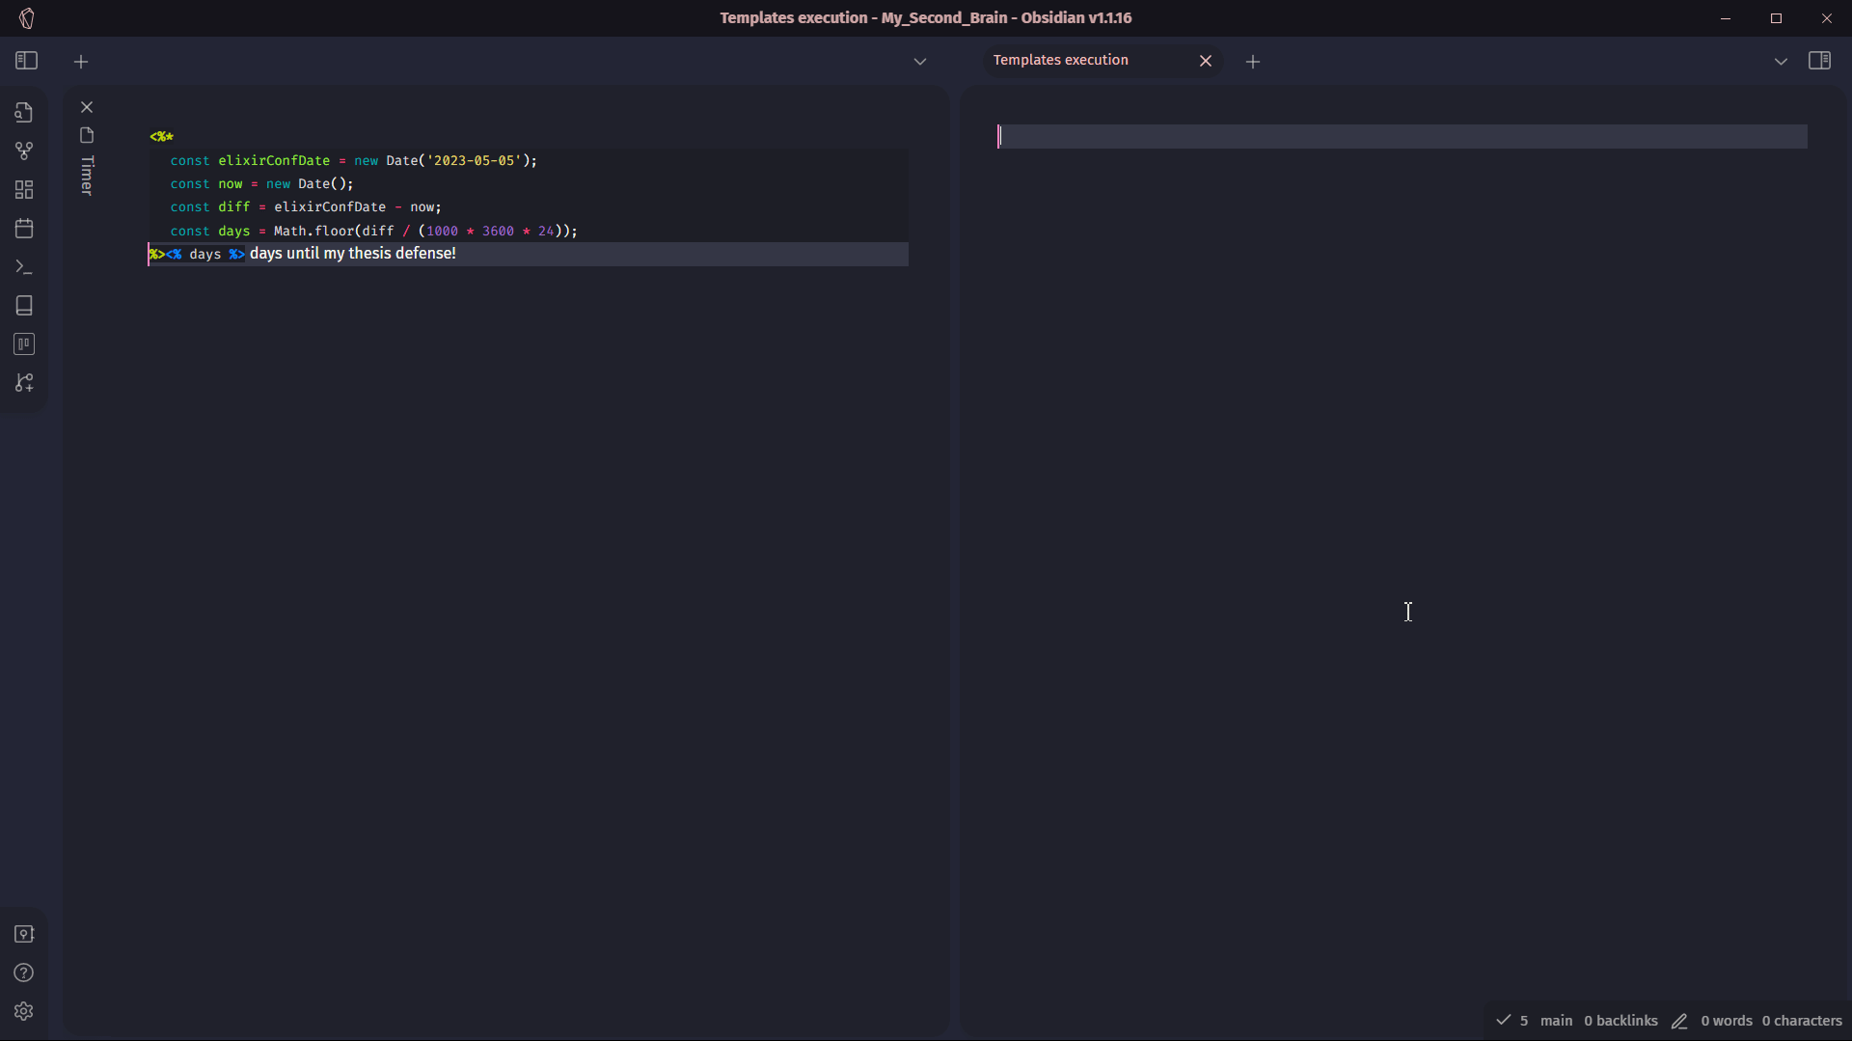The width and height of the screenshot is (1852, 1041).
Task: Open the canvas grid ribbon icon
Action: coord(24,190)
